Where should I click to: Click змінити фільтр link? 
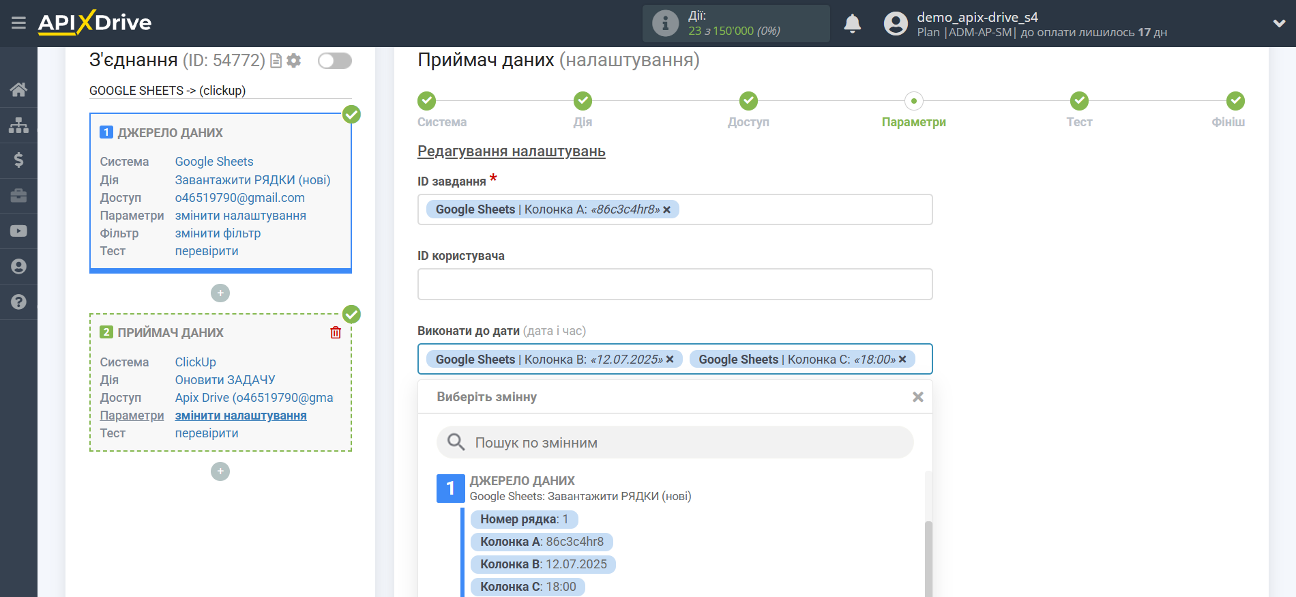click(x=218, y=233)
